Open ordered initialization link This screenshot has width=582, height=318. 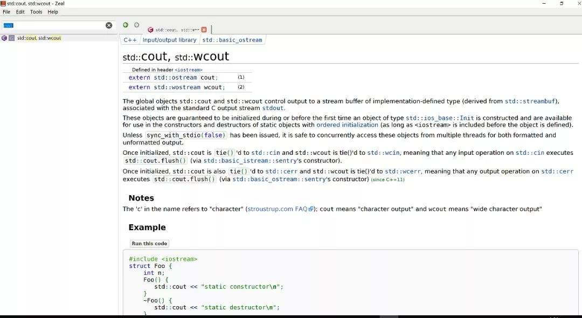[347, 125]
